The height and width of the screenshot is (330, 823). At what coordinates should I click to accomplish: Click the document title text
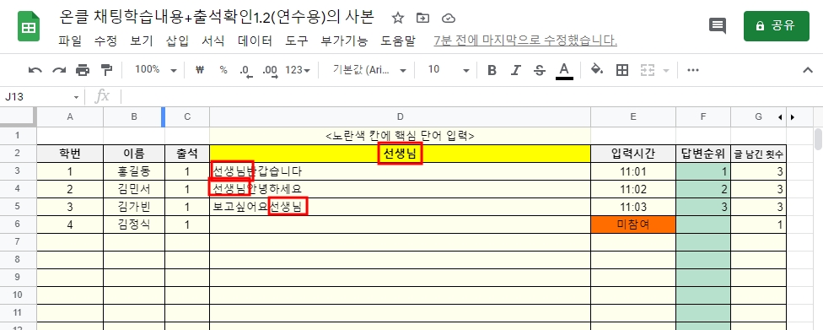[x=218, y=18]
